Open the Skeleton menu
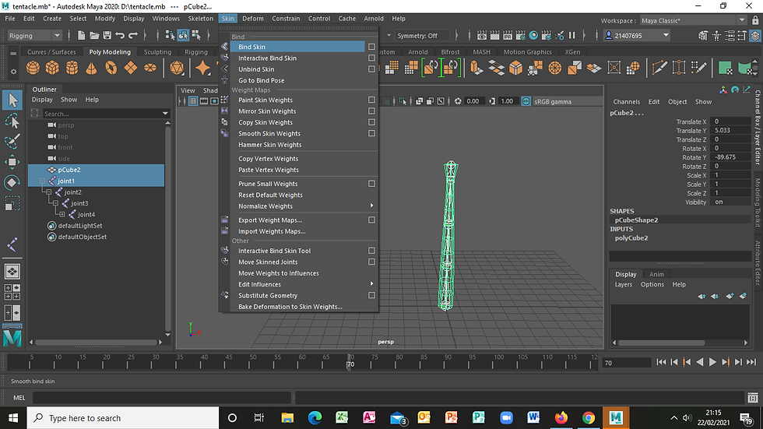Image resolution: width=763 pixels, height=429 pixels. [201, 19]
